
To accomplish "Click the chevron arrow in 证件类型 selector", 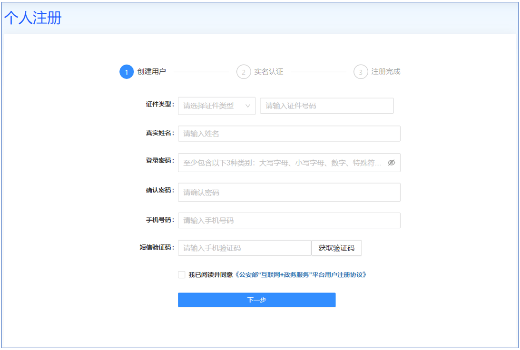I will [x=248, y=106].
